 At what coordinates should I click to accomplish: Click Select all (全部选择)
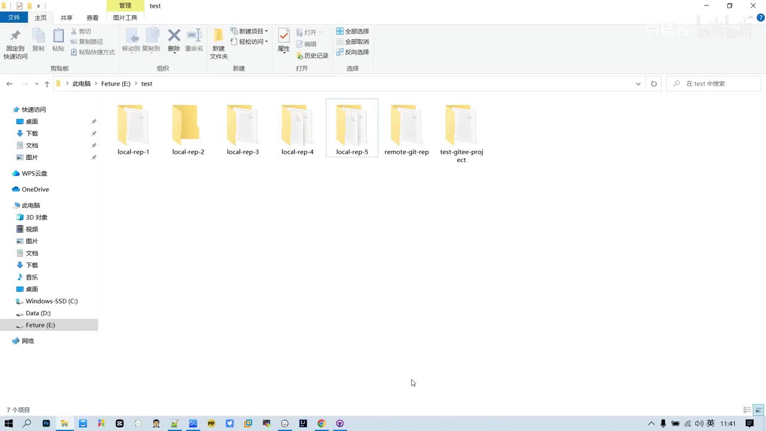tap(352, 31)
